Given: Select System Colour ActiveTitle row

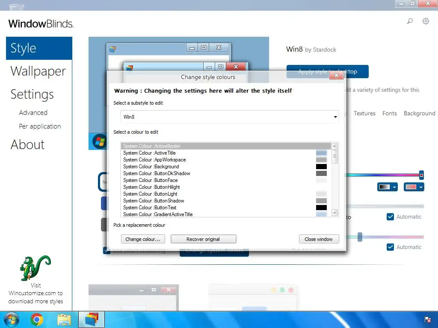Looking at the screenshot, I should [226, 153].
